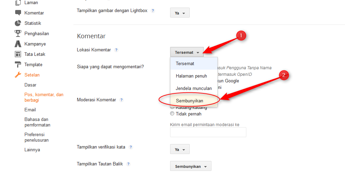Go to Bahasa dan pemformatan settings
The image size is (345, 173).
tap(37, 122)
